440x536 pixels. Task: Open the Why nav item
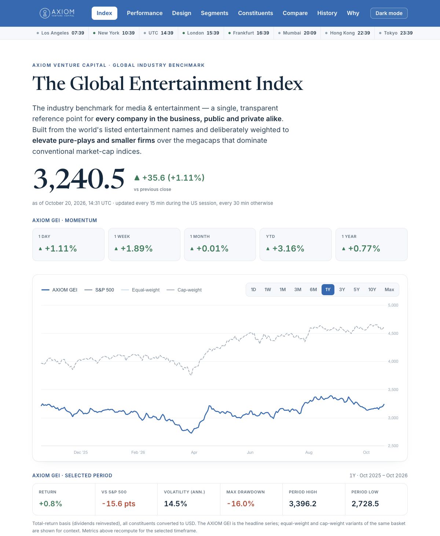pos(353,13)
